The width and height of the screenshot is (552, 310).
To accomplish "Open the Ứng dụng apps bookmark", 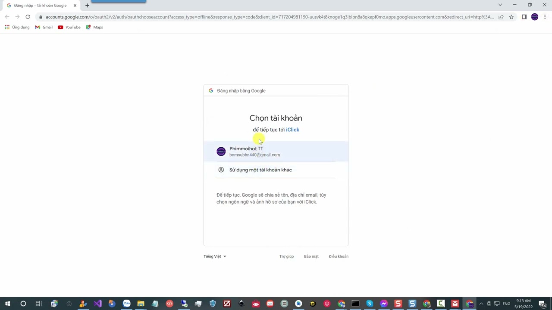I will (x=17, y=27).
